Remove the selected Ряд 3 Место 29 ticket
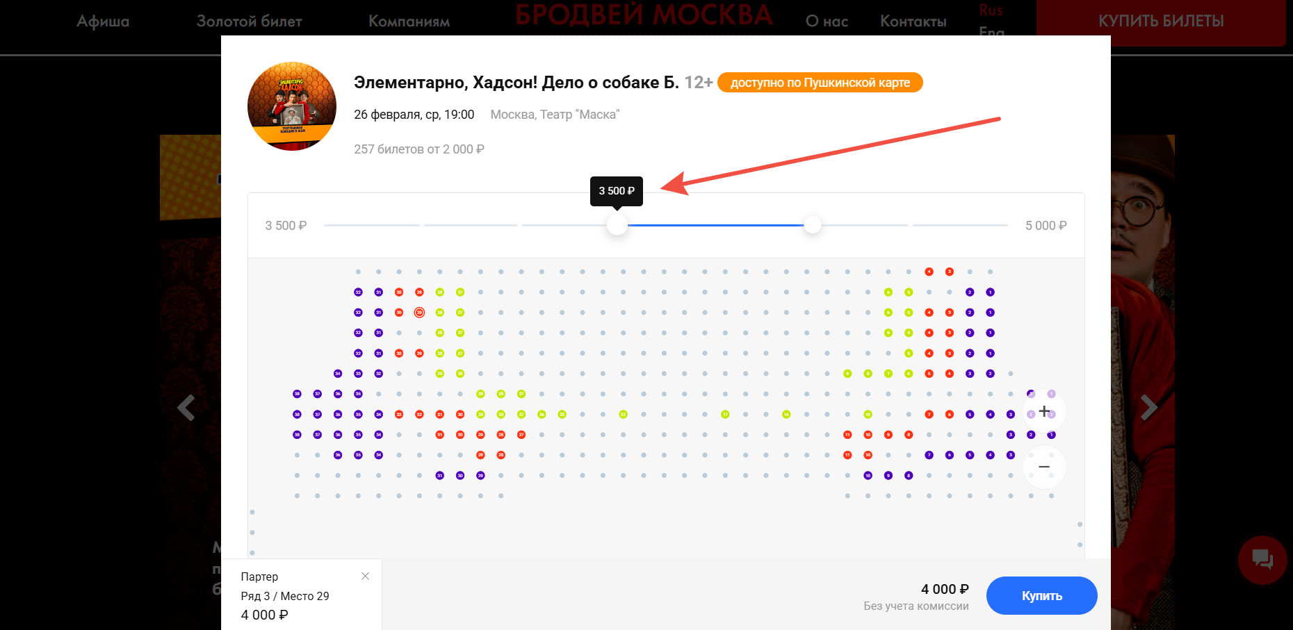This screenshot has height=630, width=1293. click(x=365, y=576)
